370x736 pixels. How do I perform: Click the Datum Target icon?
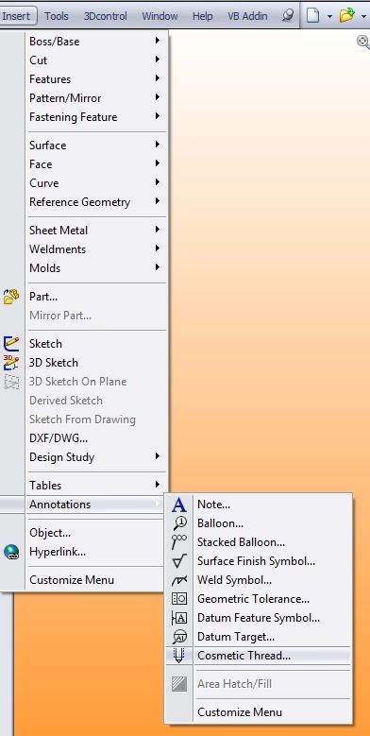179,637
